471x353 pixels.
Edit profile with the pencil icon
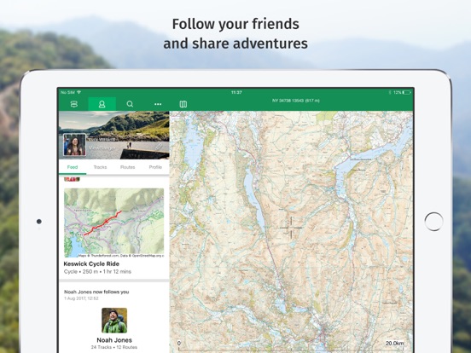[159, 147]
